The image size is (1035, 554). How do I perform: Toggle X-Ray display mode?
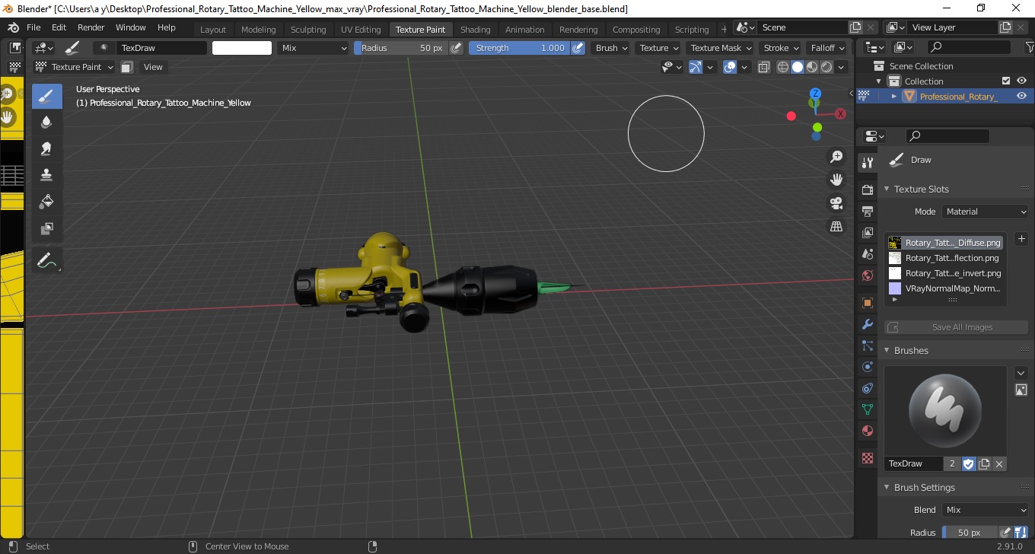764,67
